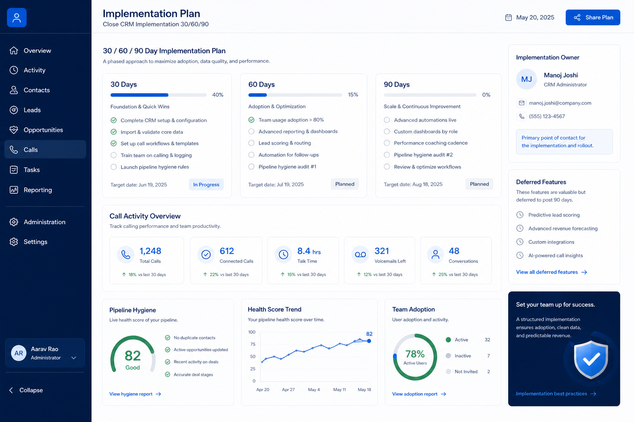Click the 82 data point on health chart
Image resolution: width=634 pixels, height=422 pixels.
369,341
